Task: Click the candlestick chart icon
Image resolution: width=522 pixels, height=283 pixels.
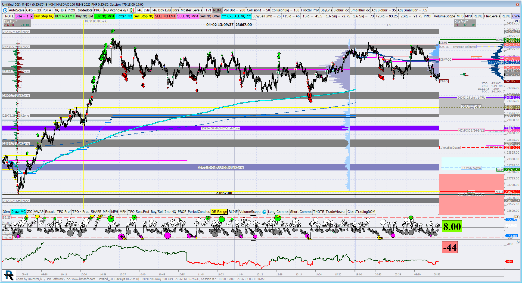Action: (132, 10)
